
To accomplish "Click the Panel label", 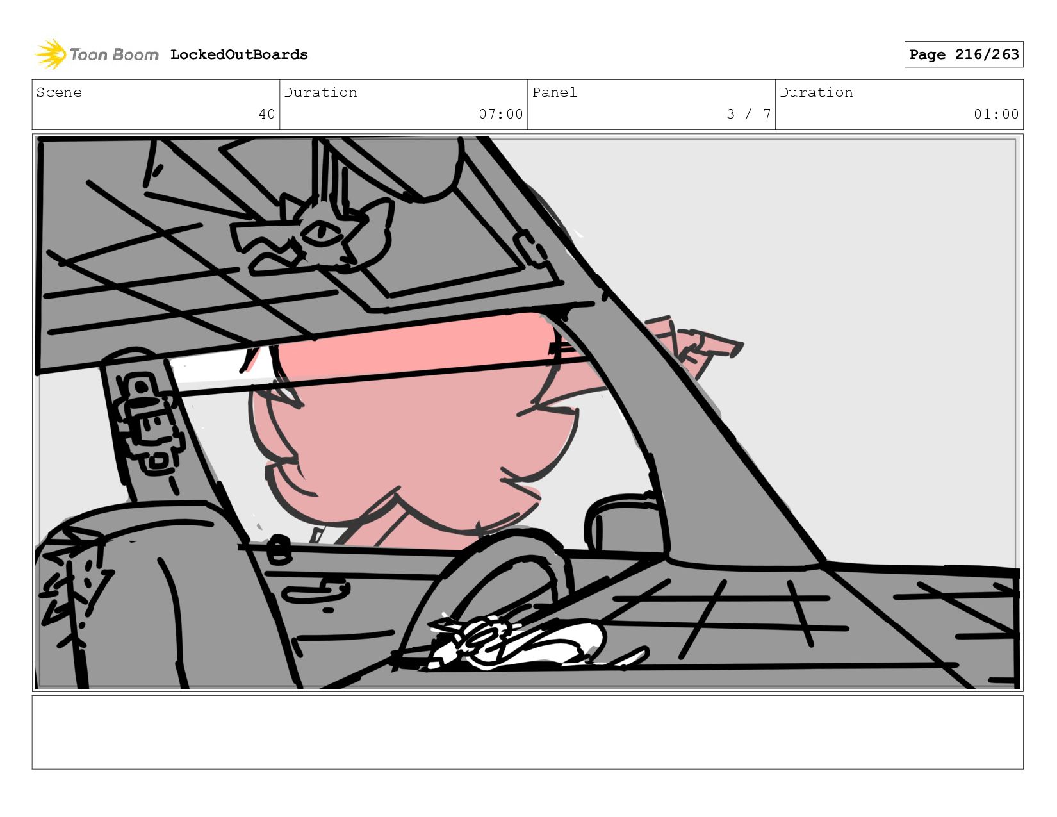I will 555,92.
